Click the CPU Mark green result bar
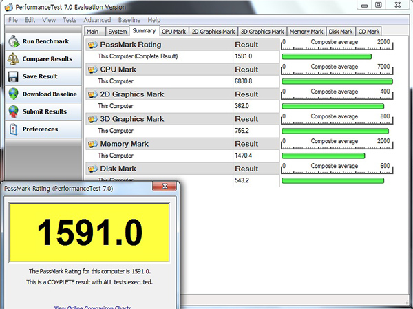The width and height of the screenshot is (413, 309). pyautogui.click(x=337, y=81)
